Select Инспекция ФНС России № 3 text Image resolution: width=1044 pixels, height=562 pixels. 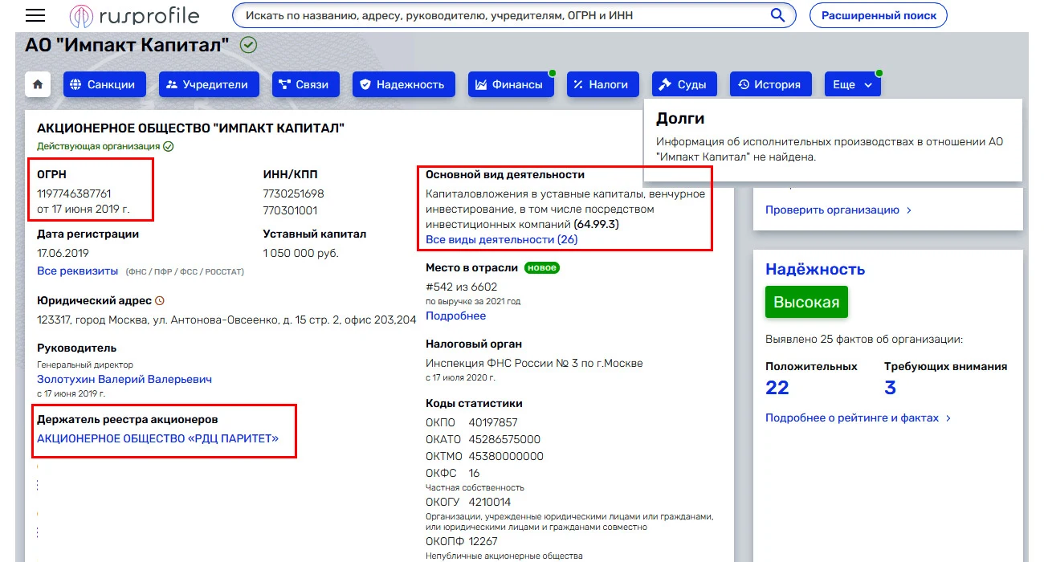point(534,363)
